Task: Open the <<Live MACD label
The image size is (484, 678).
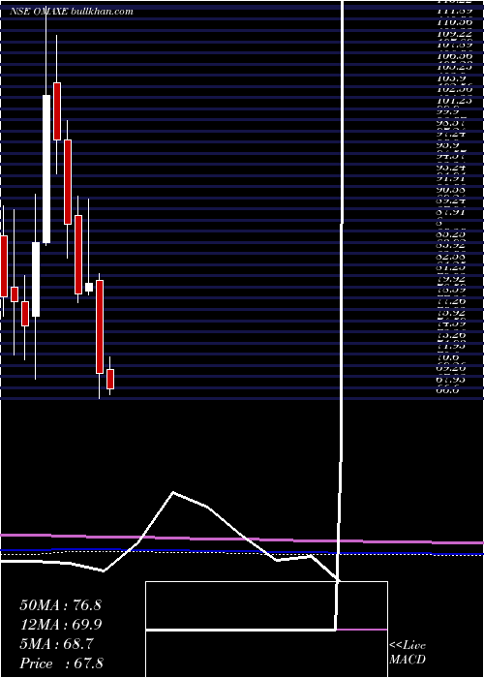Action: tap(408, 653)
